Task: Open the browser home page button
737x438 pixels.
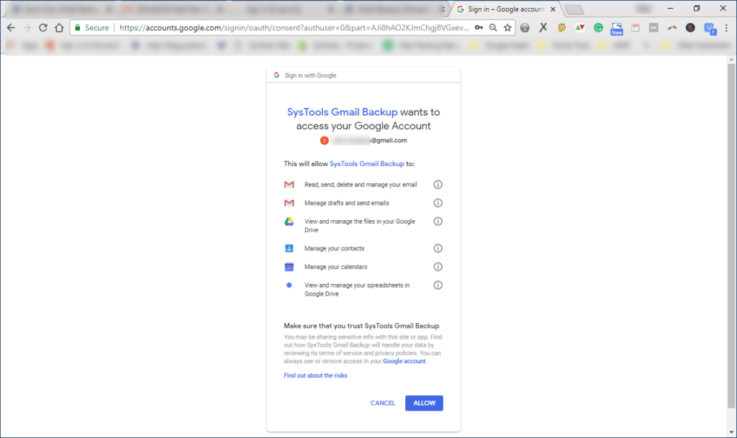Action: [x=59, y=27]
